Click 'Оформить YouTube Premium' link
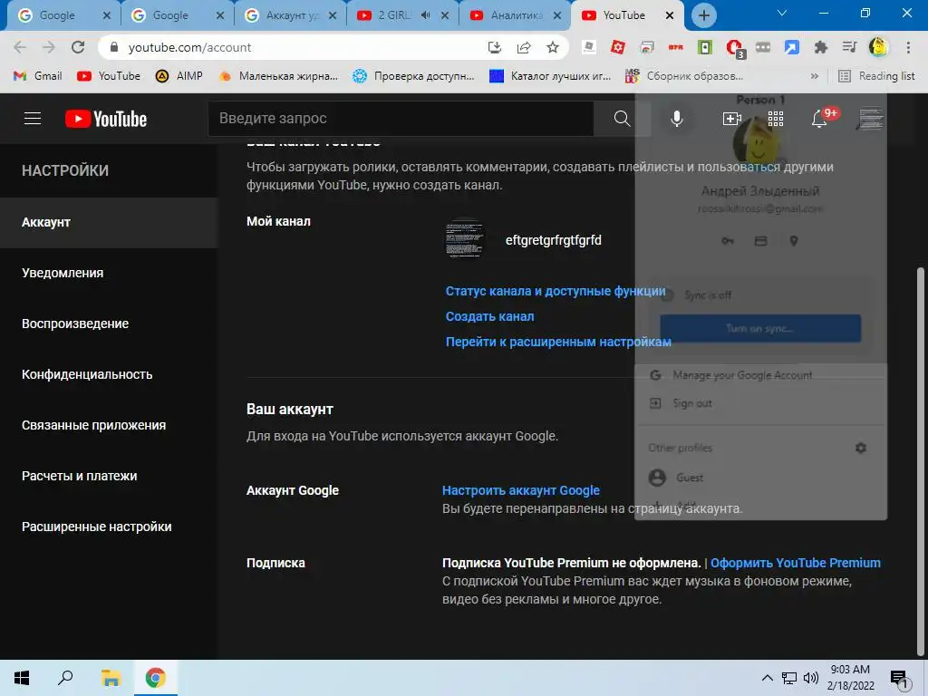 (796, 563)
